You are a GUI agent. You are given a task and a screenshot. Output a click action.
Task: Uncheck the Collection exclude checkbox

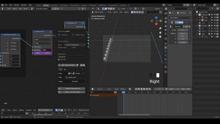[209, 14]
